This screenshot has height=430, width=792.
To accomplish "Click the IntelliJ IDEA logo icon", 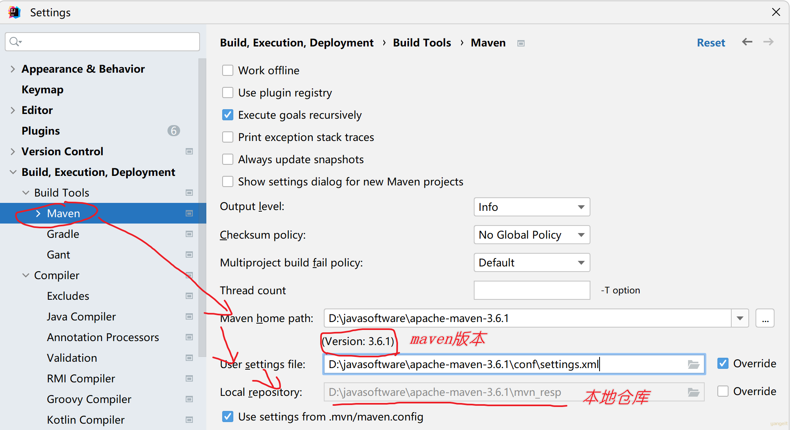I will click(x=14, y=12).
